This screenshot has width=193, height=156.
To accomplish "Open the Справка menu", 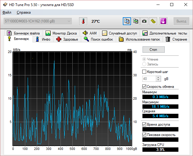I will click(24, 12).
